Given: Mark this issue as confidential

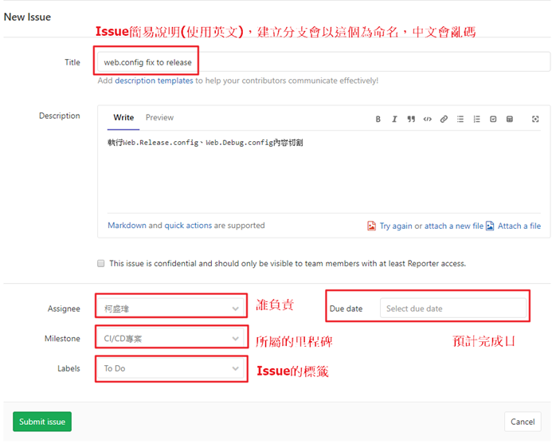Looking at the screenshot, I should 101,263.
